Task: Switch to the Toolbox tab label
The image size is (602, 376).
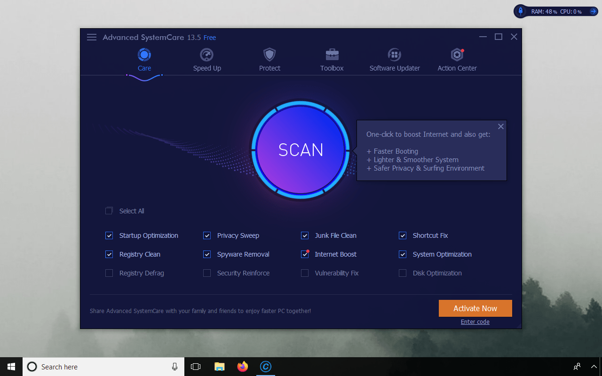Action: (x=332, y=68)
